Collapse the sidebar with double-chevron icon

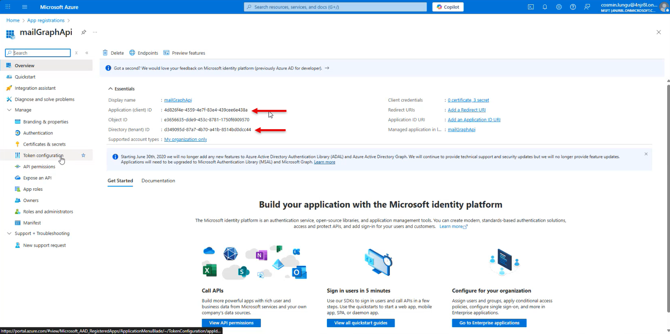87,53
